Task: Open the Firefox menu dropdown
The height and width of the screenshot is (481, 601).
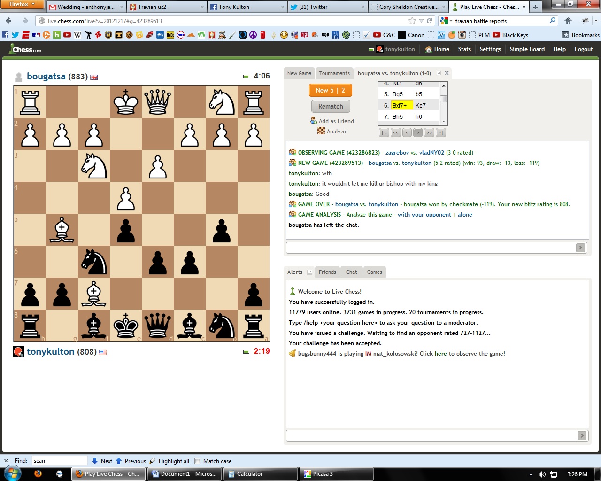Action: 22,4
